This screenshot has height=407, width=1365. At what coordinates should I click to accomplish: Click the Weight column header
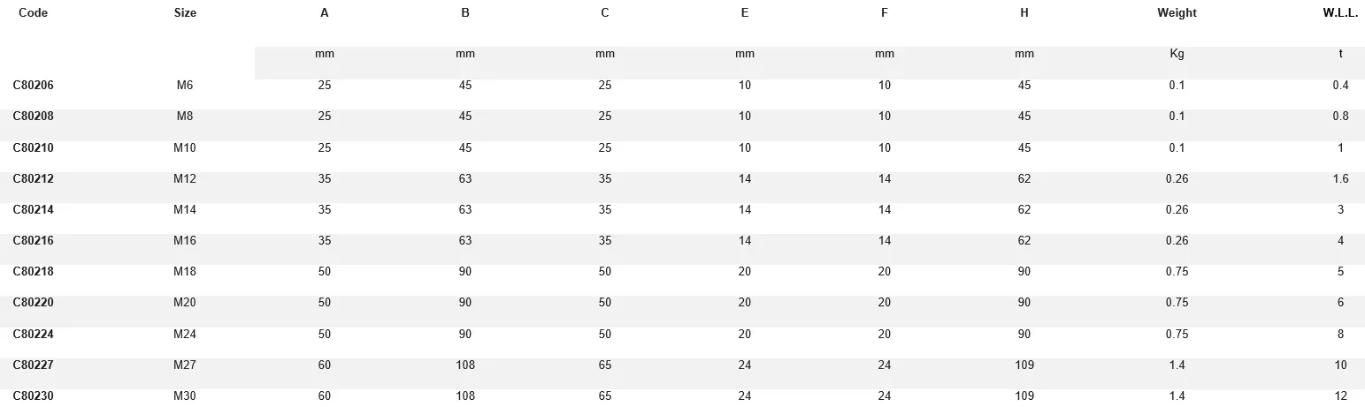click(1177, 13)
